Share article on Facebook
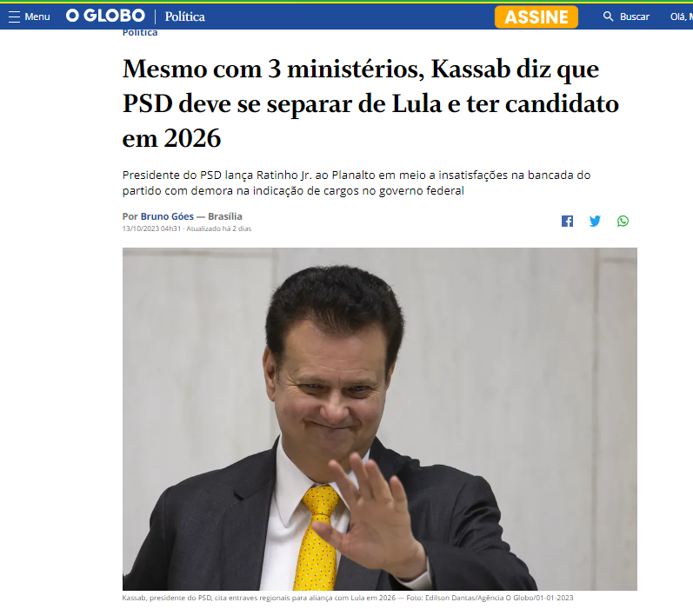The height and width of the screenshot is (609, 693). click(x=567, y=221)
